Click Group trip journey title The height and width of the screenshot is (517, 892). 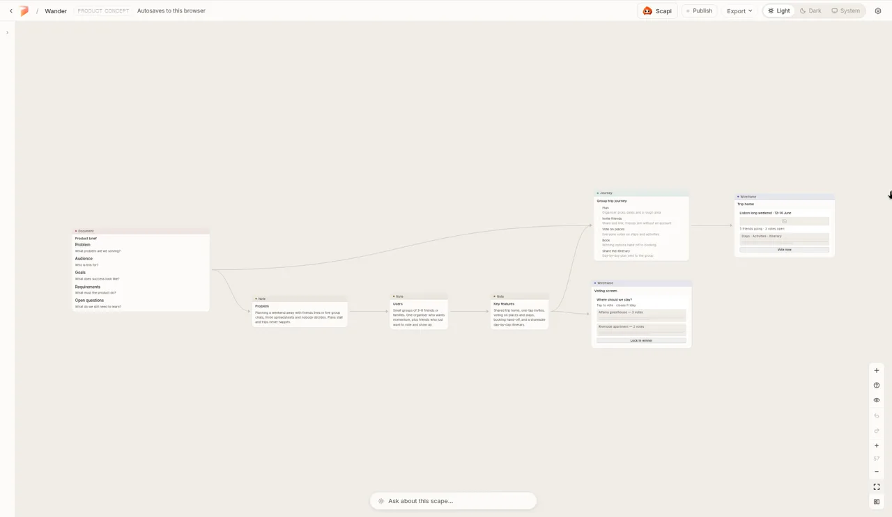click(x=612, y=201)
